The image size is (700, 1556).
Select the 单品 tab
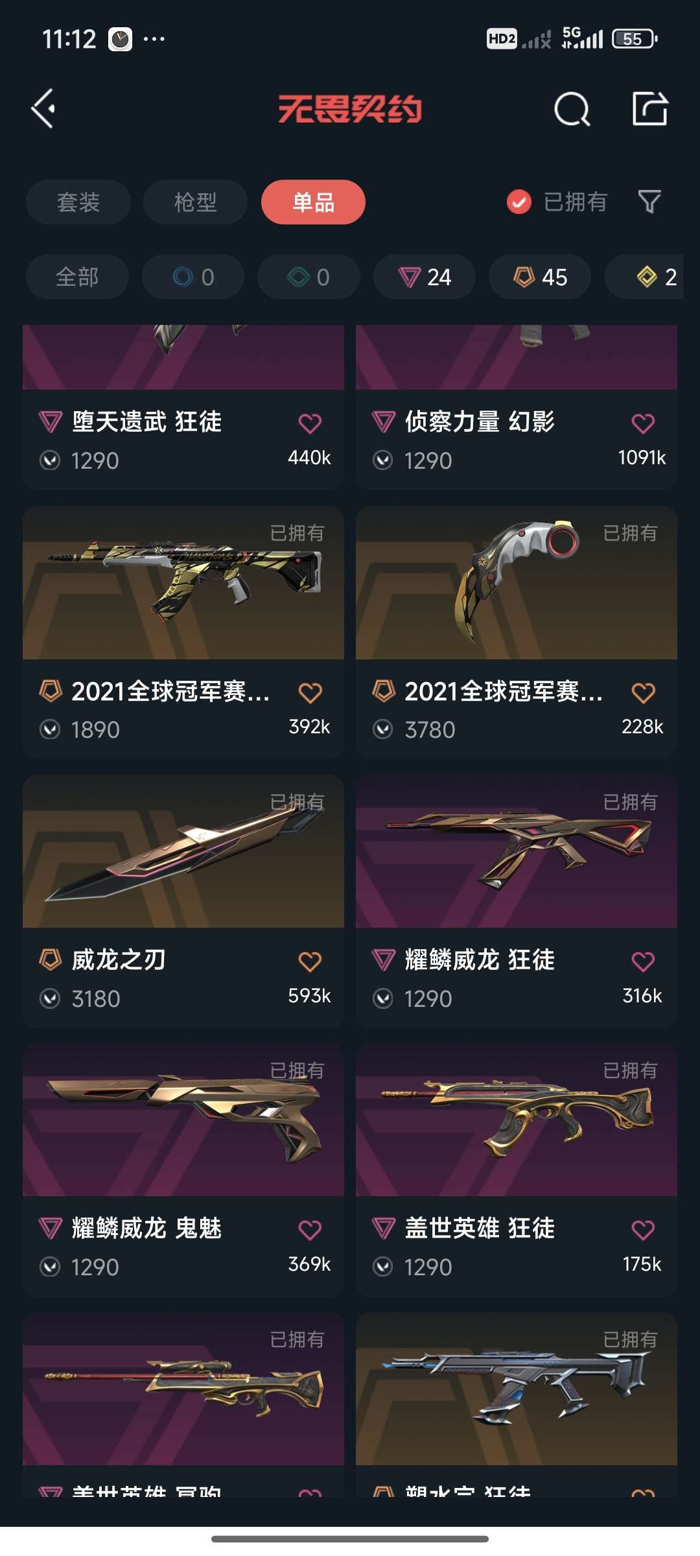tap(313, 202)
